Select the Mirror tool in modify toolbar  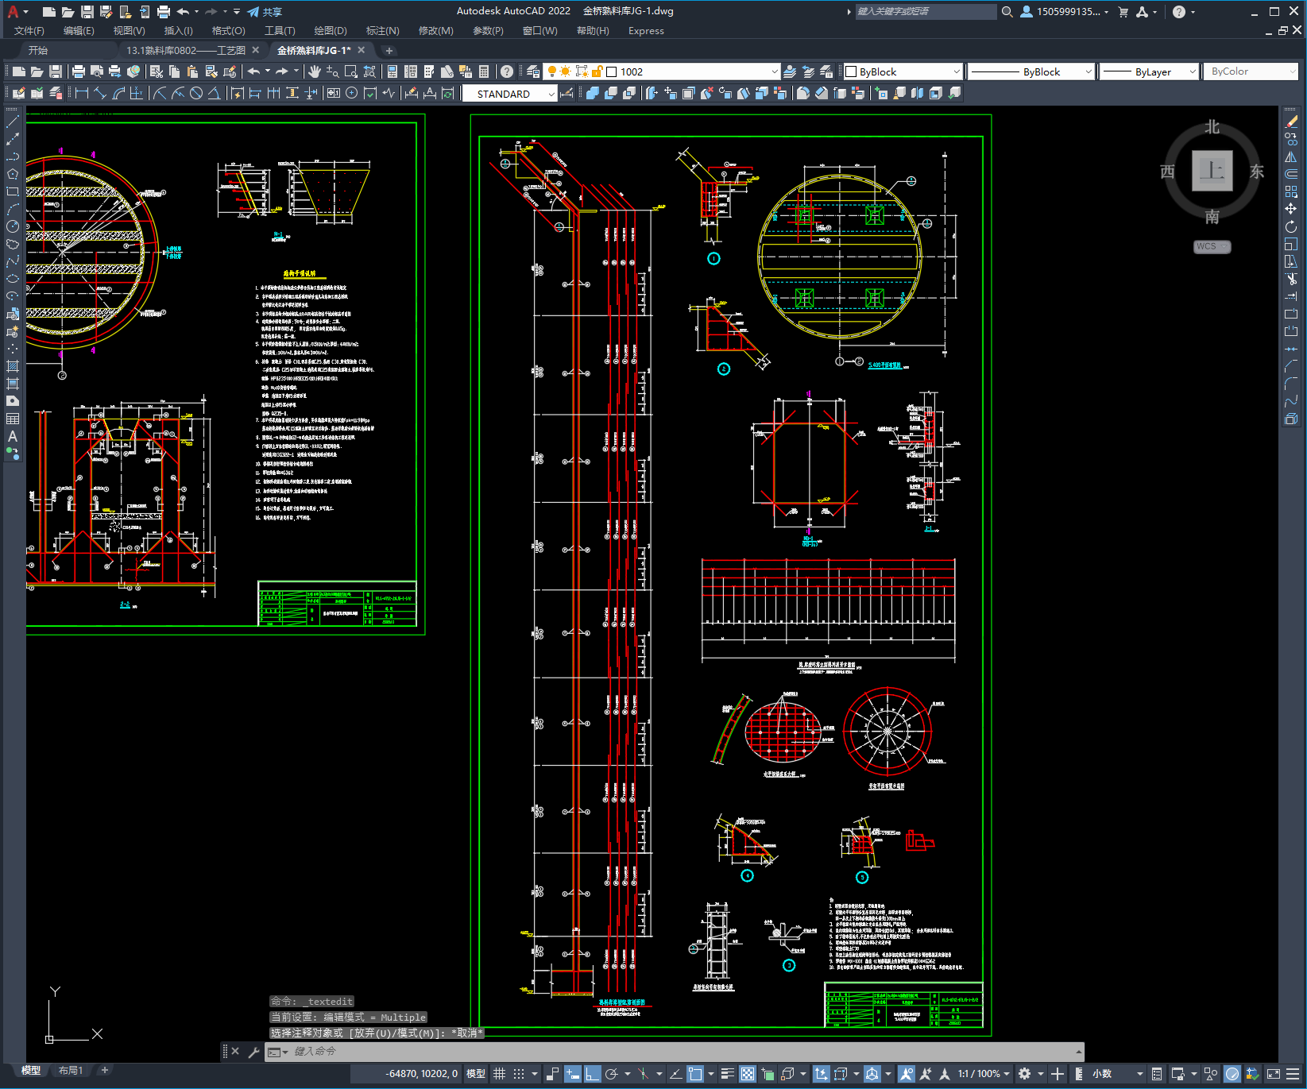tap(1291, 156)
